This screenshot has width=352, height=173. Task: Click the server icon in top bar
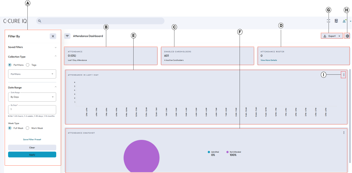point(336,21)
